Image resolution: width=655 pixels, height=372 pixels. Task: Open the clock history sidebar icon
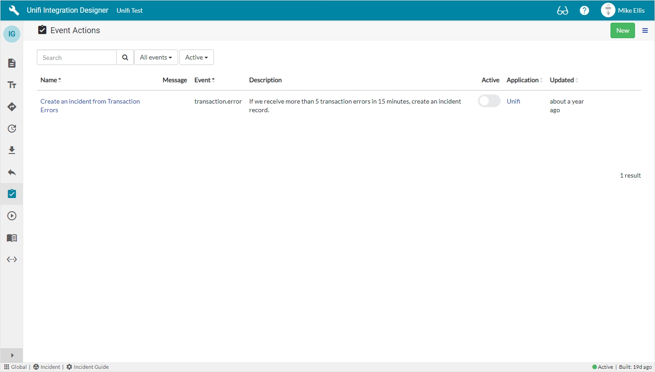coord(12,129)
